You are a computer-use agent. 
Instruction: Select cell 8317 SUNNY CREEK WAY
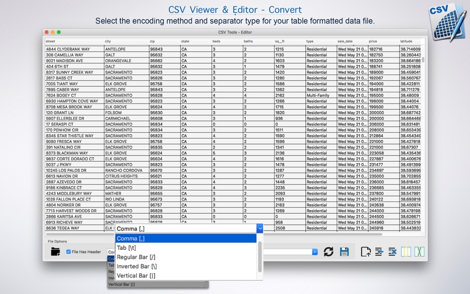tap(74, 72)
